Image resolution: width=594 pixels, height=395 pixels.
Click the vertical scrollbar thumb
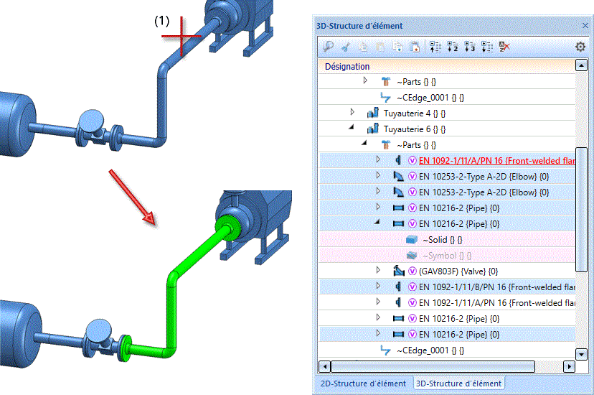click(x=581, y=210)
